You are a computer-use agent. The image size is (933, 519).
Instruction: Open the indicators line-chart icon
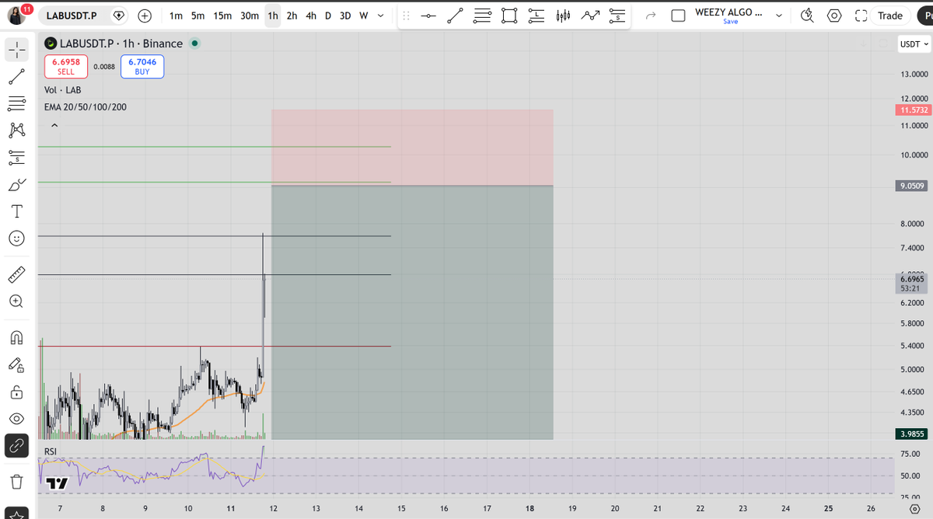click(591, 16)
